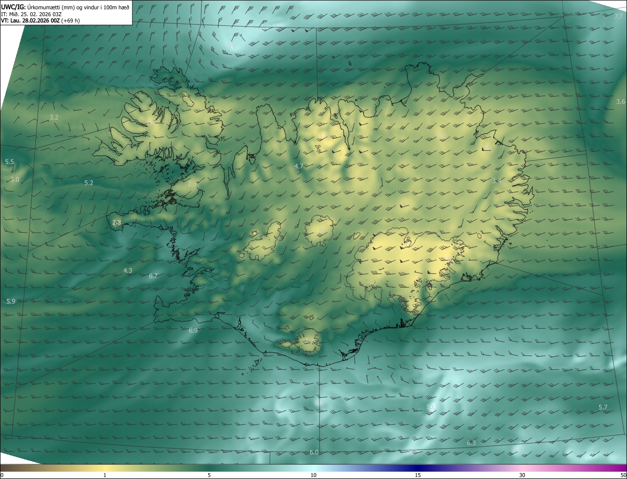Image resolution: width=627 pixels, height=479 pixels.
Task: Click the 6.0 value label at bottom center
Action: coord(314,452)
